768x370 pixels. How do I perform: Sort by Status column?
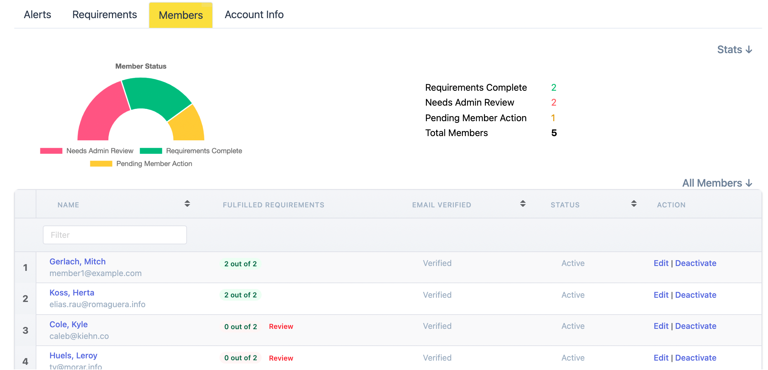point(634,204)
